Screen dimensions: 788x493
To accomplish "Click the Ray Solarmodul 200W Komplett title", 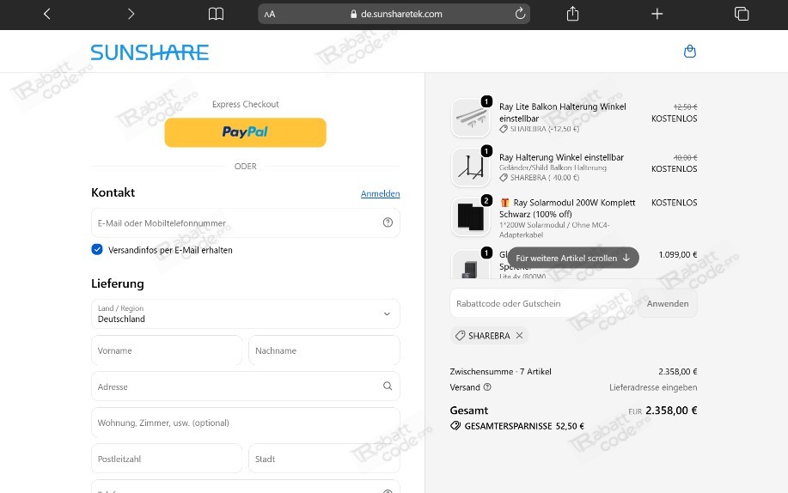I will pyautogui.click(x=567, y=208).
